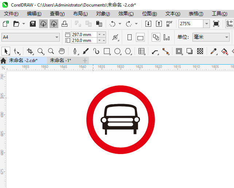Click cloud download icon

coord(43,24)
